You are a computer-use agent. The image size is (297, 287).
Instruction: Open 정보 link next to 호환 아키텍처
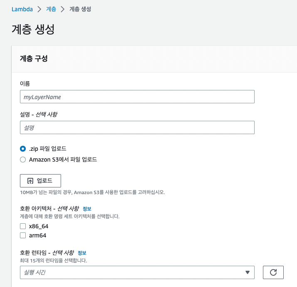87,209
